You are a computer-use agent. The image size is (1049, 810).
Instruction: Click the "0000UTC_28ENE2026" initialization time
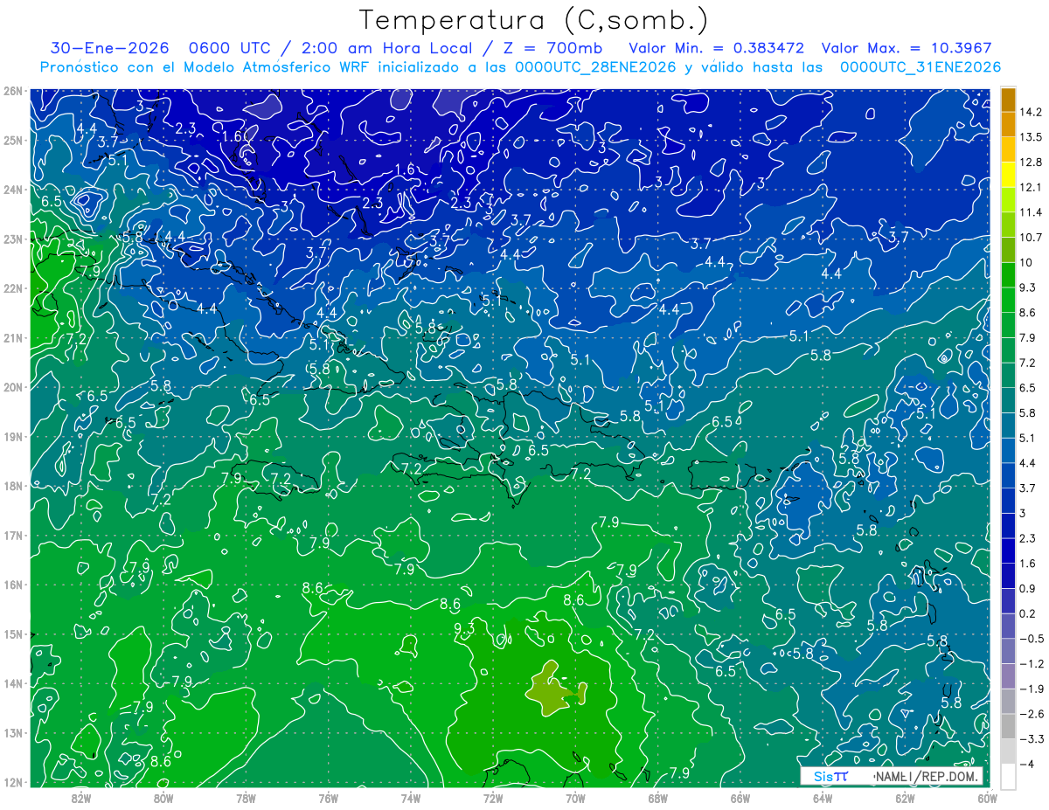595,66
